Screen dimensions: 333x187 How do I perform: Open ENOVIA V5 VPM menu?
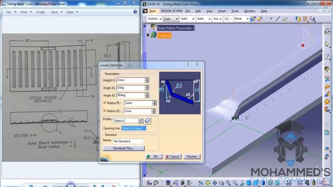171,11
